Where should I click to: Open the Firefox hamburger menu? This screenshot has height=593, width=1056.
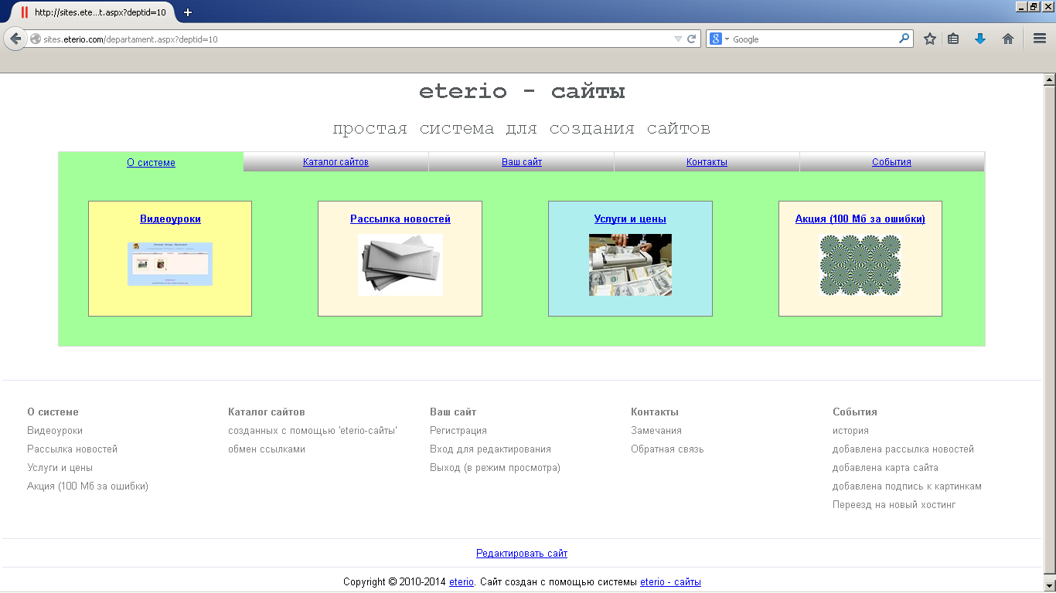[1040, 39]
